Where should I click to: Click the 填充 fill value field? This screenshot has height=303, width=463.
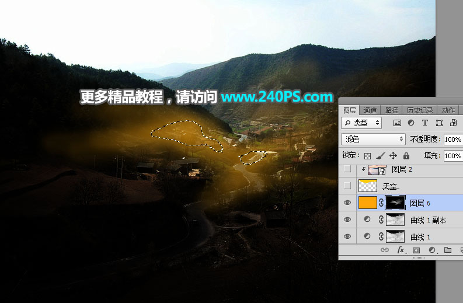pyautogui.click(x=453, y=156)
